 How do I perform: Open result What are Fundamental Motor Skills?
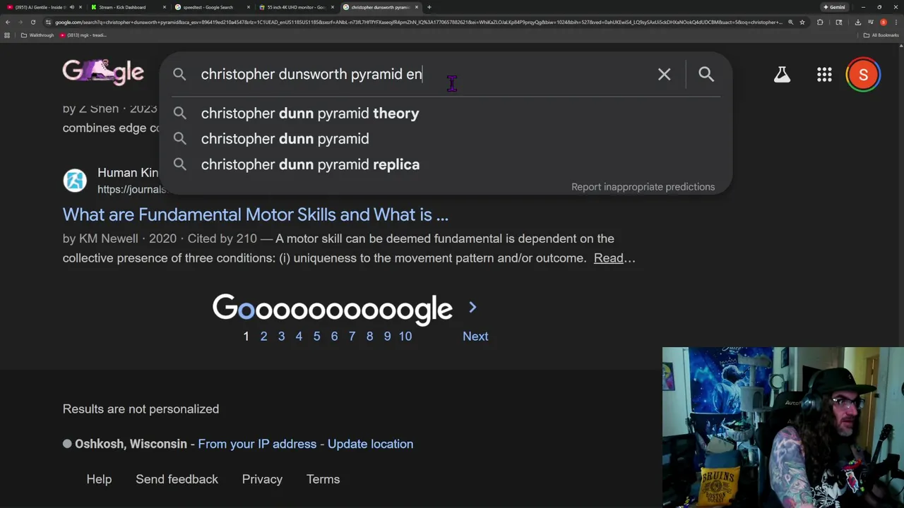click(255, 214)
